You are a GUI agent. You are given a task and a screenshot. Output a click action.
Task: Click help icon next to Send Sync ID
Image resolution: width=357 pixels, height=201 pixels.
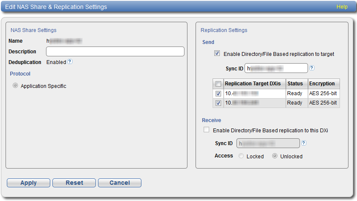tap(312, 68)
